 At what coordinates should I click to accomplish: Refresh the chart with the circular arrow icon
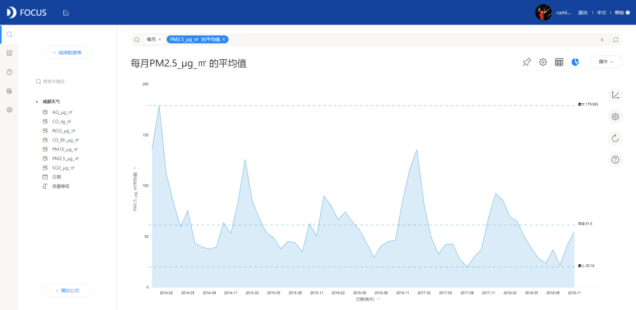pyautogui.click(x=615, y=138)
